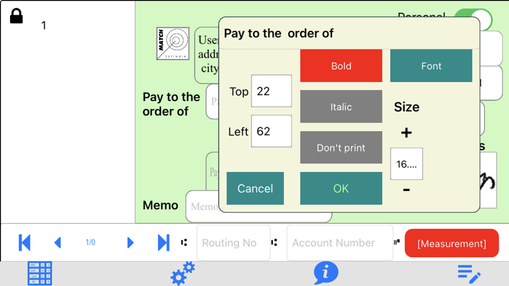The image size is (509, 286).
Task: Click the lock icon
Action: click(x=16, y=16)
